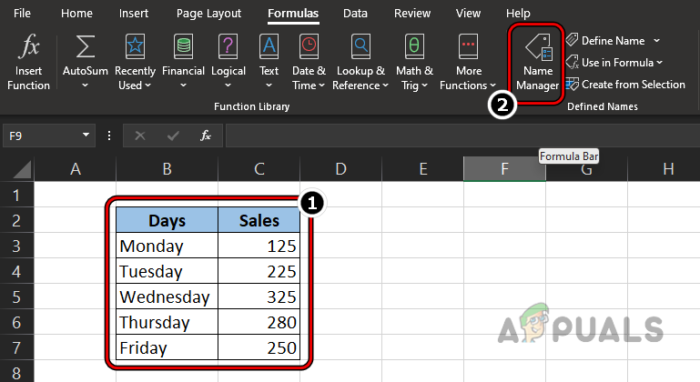Screen dimensions: 700x382
Task: Open Math & Trig functions icon
Action: pyautogui.click(x=414, y=45)
